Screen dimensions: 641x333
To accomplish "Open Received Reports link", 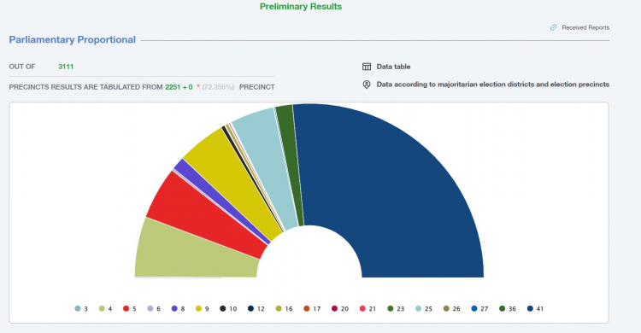I will coord(585,28).
